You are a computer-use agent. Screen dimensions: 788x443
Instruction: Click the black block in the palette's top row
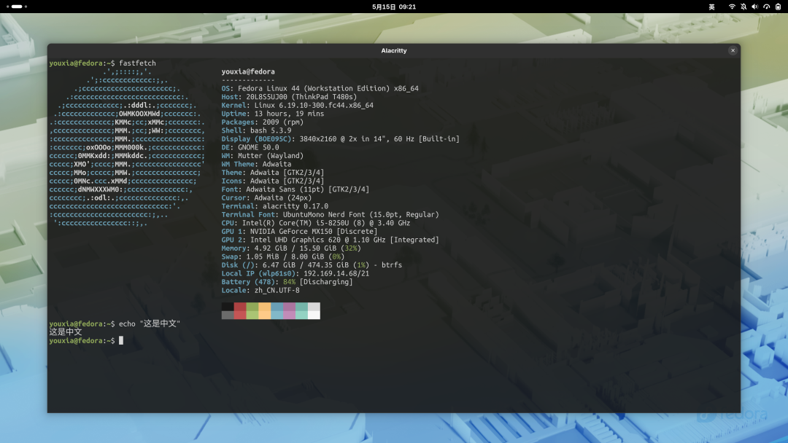tap(228, 307)
